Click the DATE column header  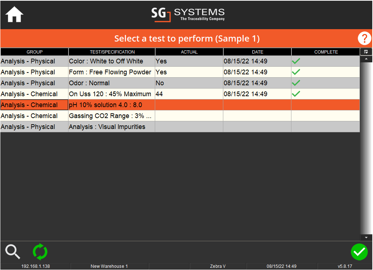[257, 52]
